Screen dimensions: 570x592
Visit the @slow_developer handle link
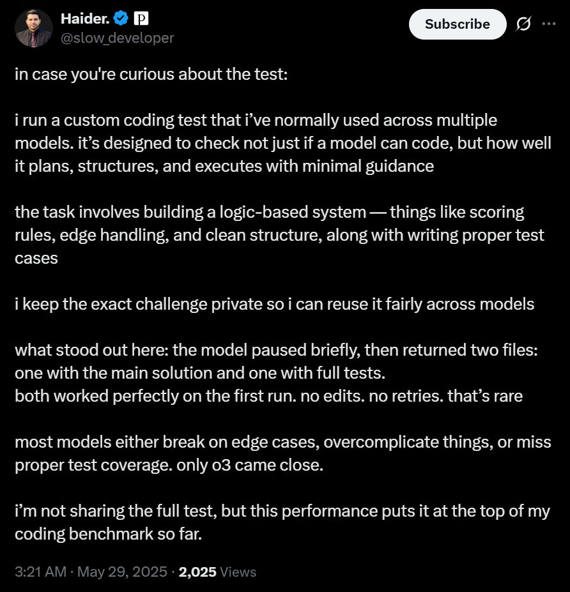point(117,38)
